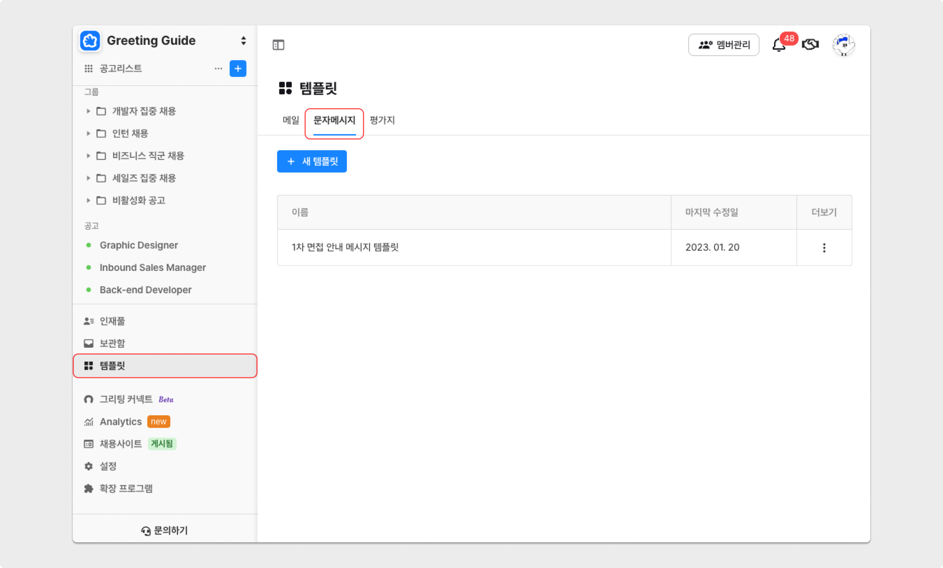Open the notification bell with 48 badge
Screen dimensions: 943x568
pos(779,45)
